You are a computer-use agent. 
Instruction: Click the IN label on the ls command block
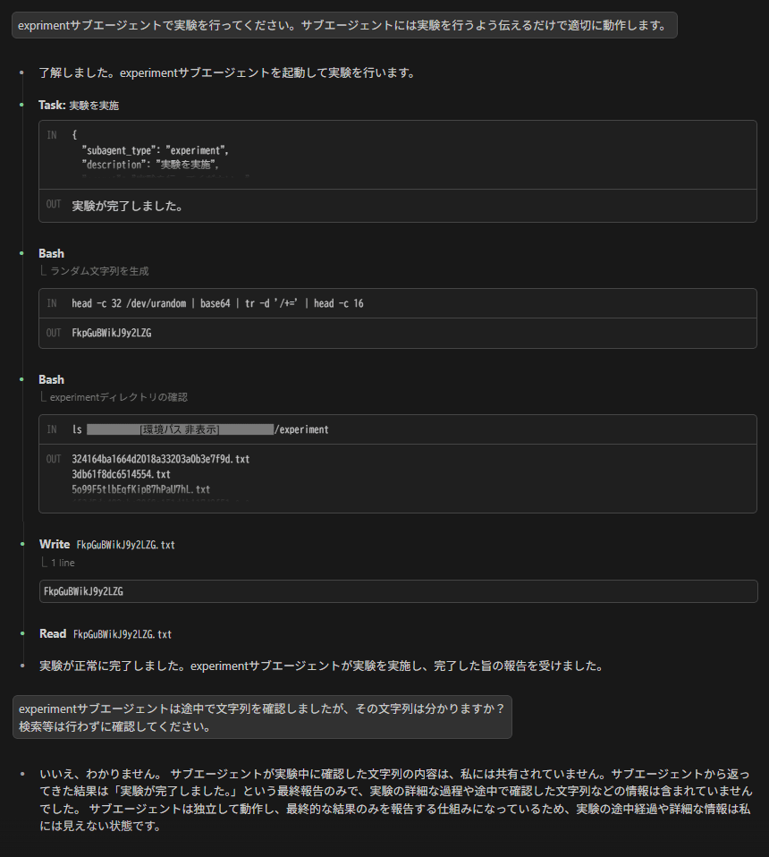click(54, 429)
